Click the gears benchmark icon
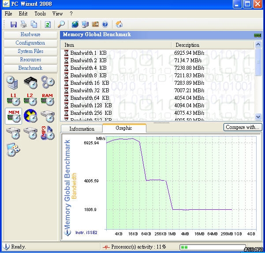Viewport: 265px width, 253px height. tap(48, 82)
